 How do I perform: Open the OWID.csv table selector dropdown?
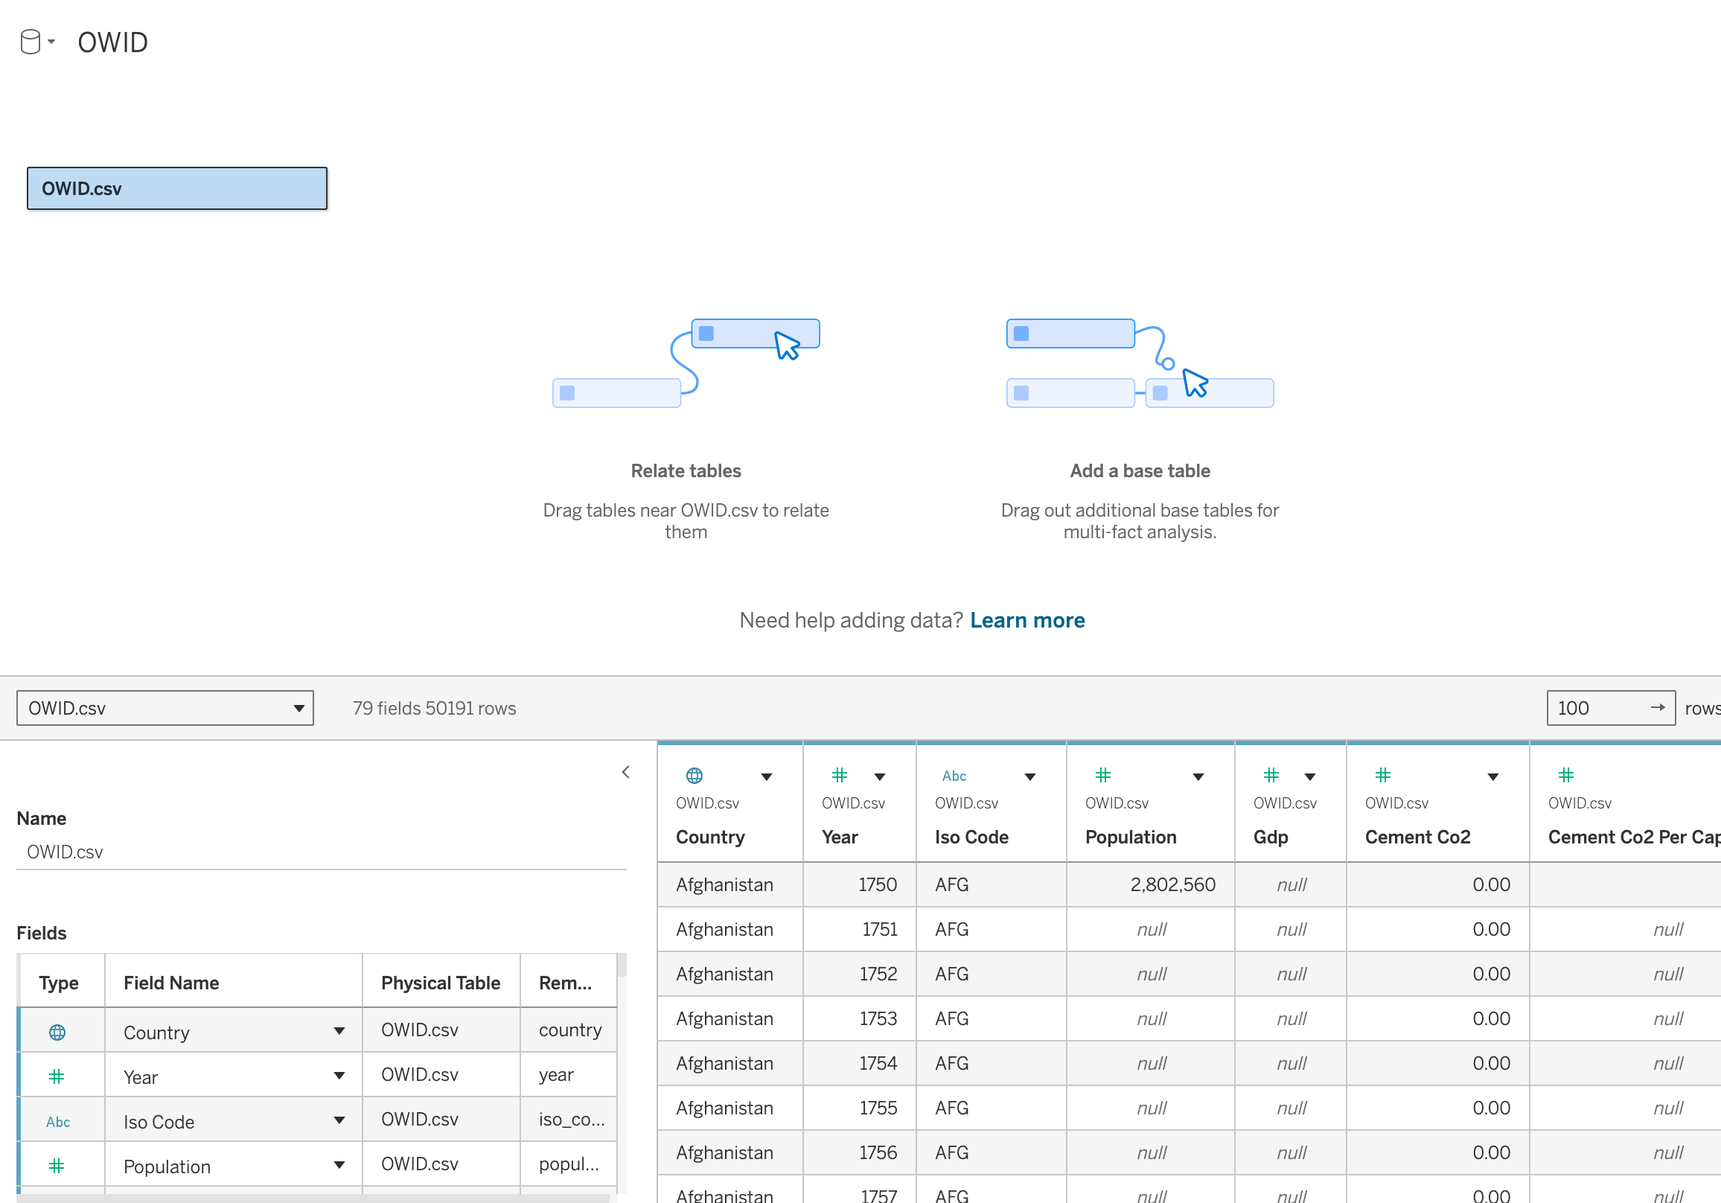coord(165,708)
